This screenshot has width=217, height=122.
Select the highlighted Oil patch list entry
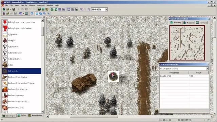click(21, 71)
